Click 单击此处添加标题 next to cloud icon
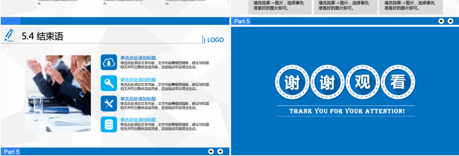This screenshot has height=156, width=459. (138, 58)
